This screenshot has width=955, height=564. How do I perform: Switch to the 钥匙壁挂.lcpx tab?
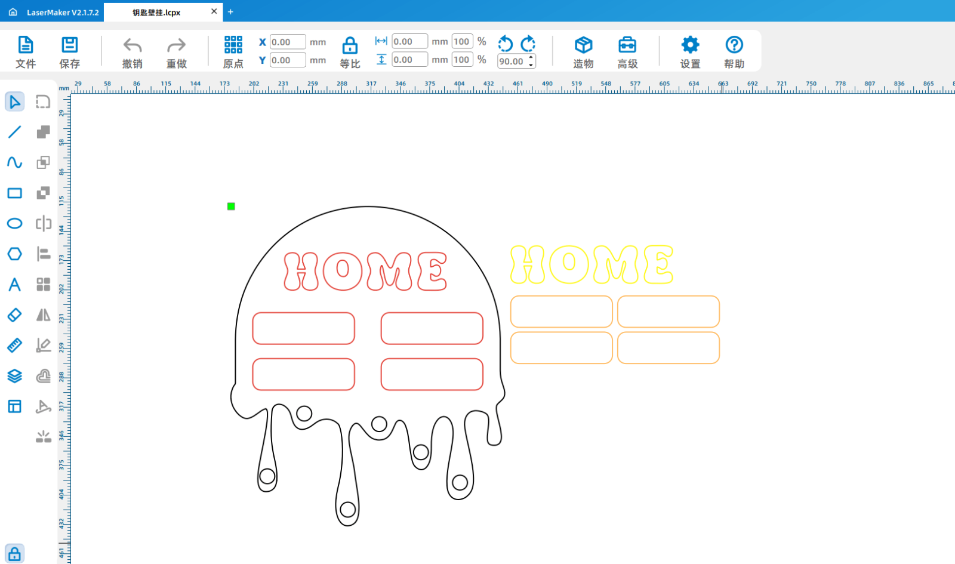pos(156,13)
